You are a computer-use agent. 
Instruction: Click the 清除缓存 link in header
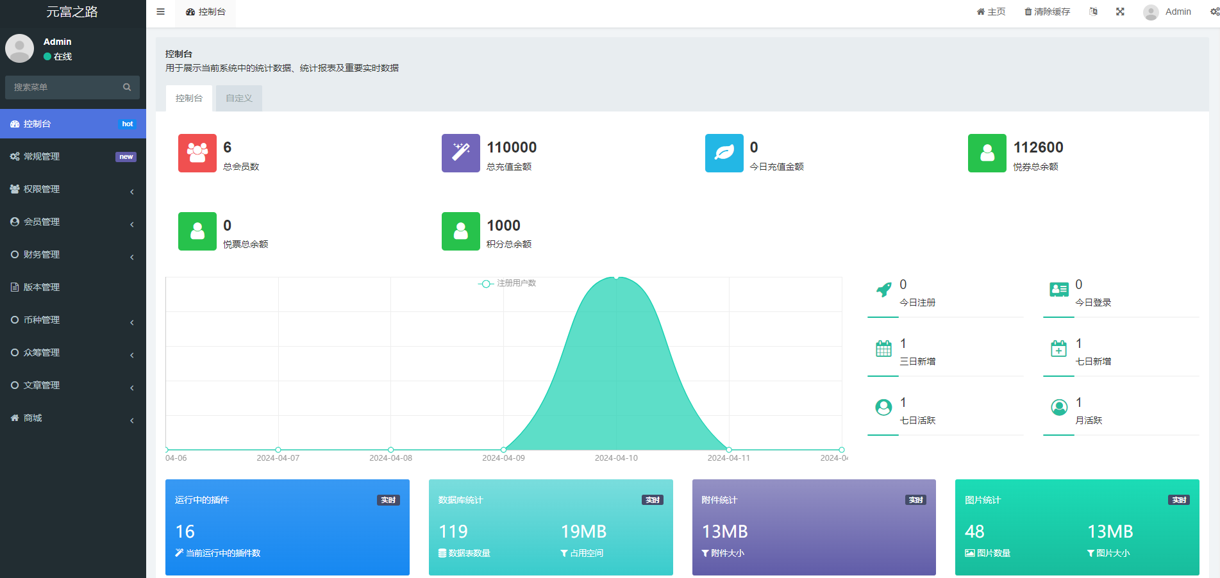click(x=1047, y=12)
